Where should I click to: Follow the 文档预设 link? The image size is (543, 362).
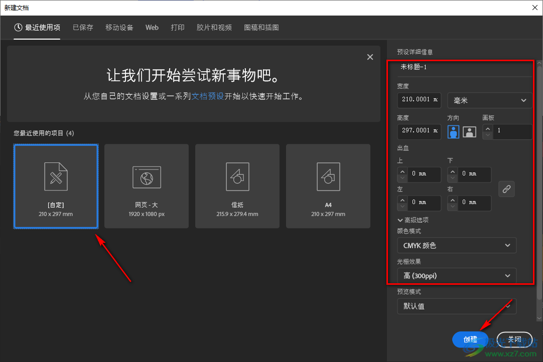(208, 96)
